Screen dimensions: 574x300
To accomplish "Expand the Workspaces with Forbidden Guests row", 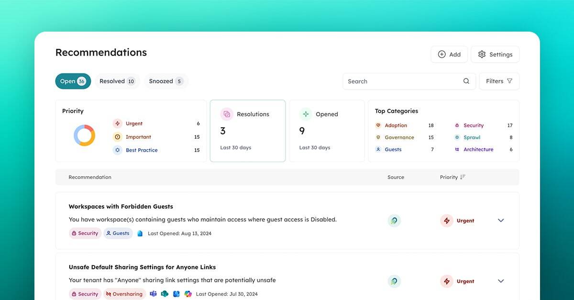I will [x=501, y=221].
